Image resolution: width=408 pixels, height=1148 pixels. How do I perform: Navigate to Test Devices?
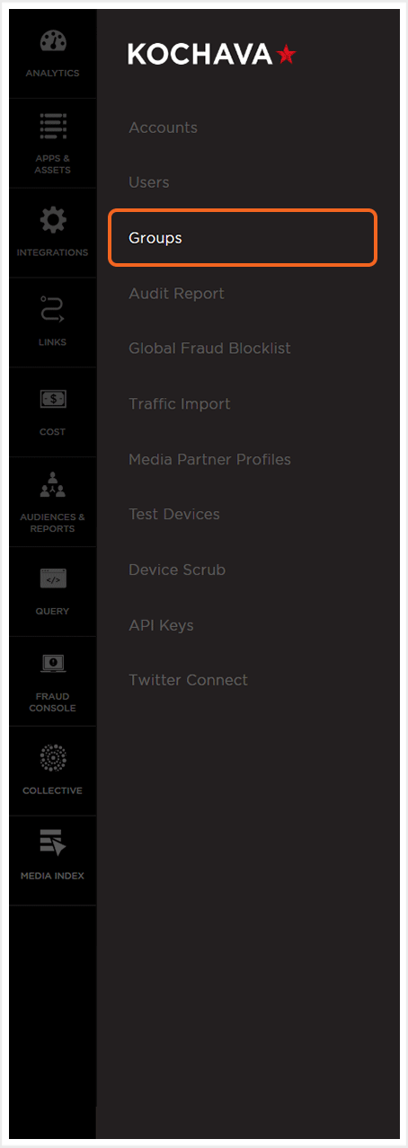pyautogui.click(x=173, y=515)
